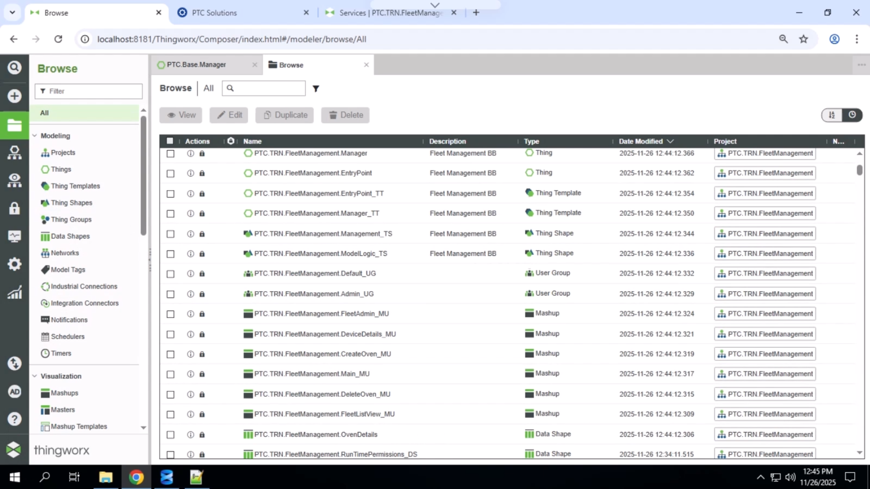
Task: Open PTC.TRN.FleetManagement.Manager entity link
Action: coord(310,153)
